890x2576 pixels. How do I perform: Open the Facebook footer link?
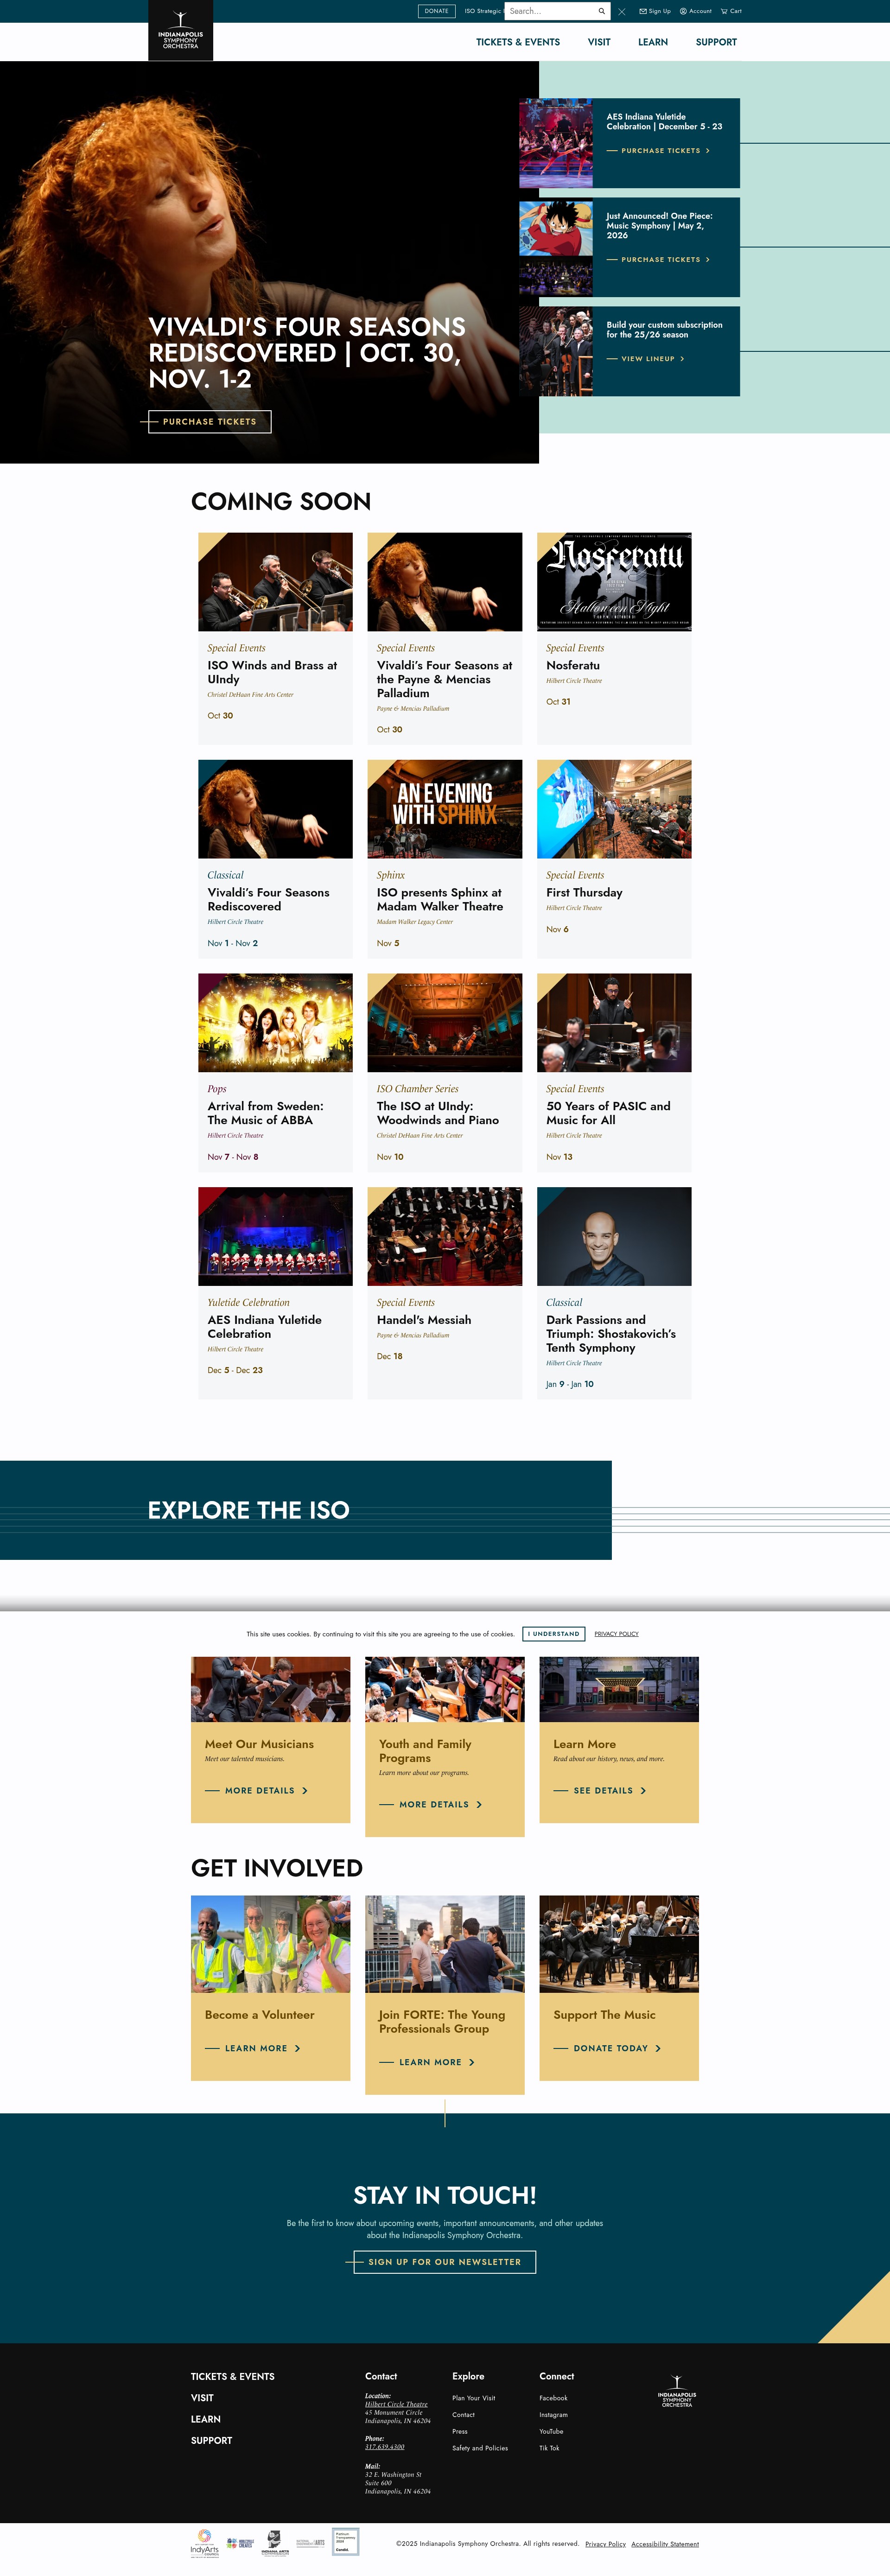pyautogui.click(x=553, y=2398)
